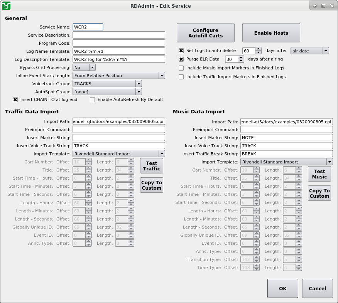
Task: Open the Traffic Import Template dropdown
Action: tap(162, 153)
